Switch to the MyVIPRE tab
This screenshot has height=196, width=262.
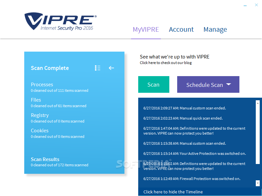[146, 29]
